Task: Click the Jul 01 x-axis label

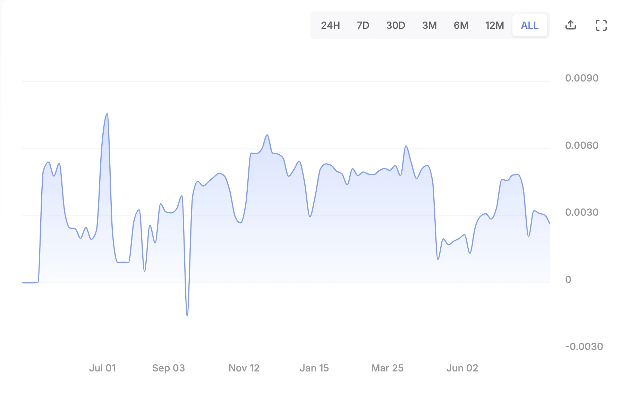Action: (102, 368)
